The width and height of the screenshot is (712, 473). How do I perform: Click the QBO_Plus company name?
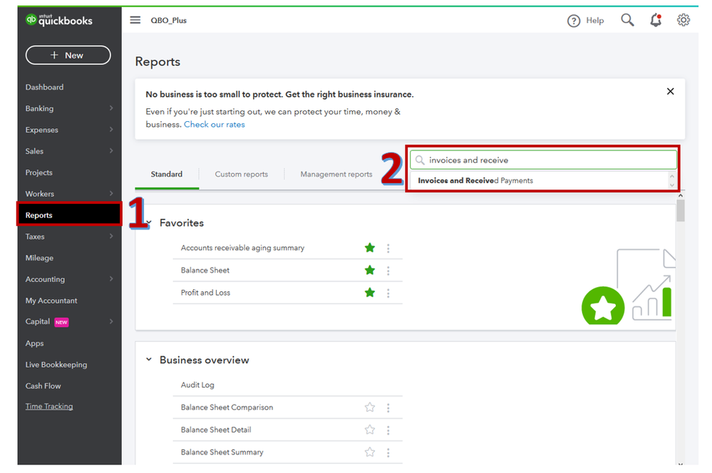tap(168, 21)
